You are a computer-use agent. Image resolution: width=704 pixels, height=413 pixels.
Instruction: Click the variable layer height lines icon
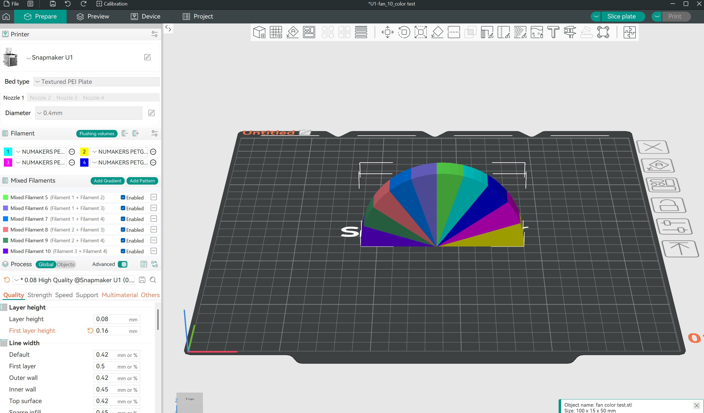(361, 32)
